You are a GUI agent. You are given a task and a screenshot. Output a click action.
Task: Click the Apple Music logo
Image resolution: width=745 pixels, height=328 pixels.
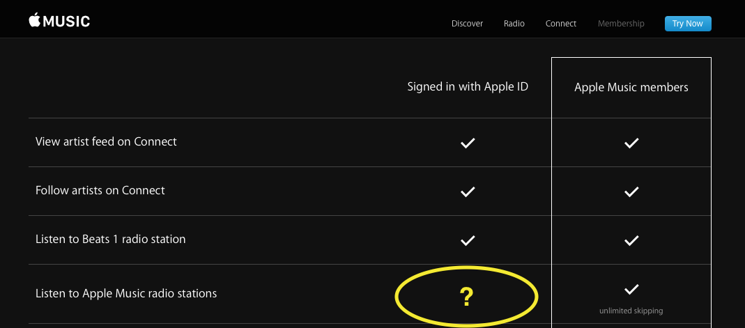point(59,20)
